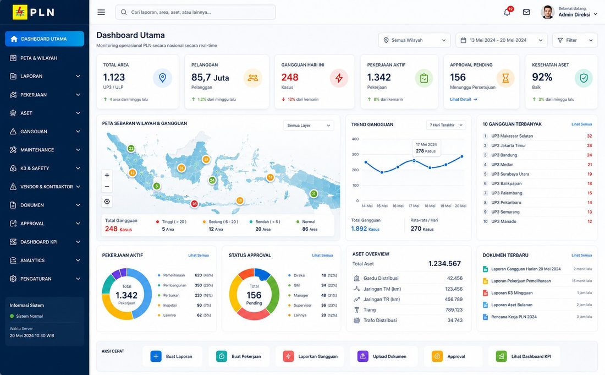605x375 pixels.
Task: Click Lihat Semua in Status Approval
Action: pos(322,256)
